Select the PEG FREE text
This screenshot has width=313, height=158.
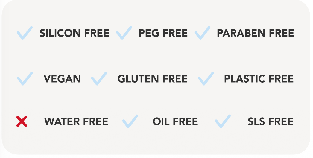click(x=163, y=33)
